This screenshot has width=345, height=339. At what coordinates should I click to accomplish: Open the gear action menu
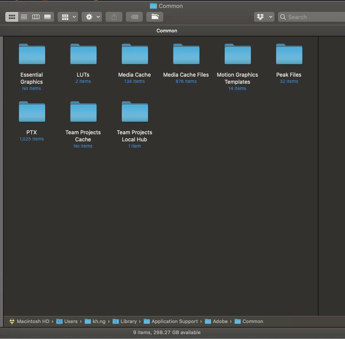92,17
